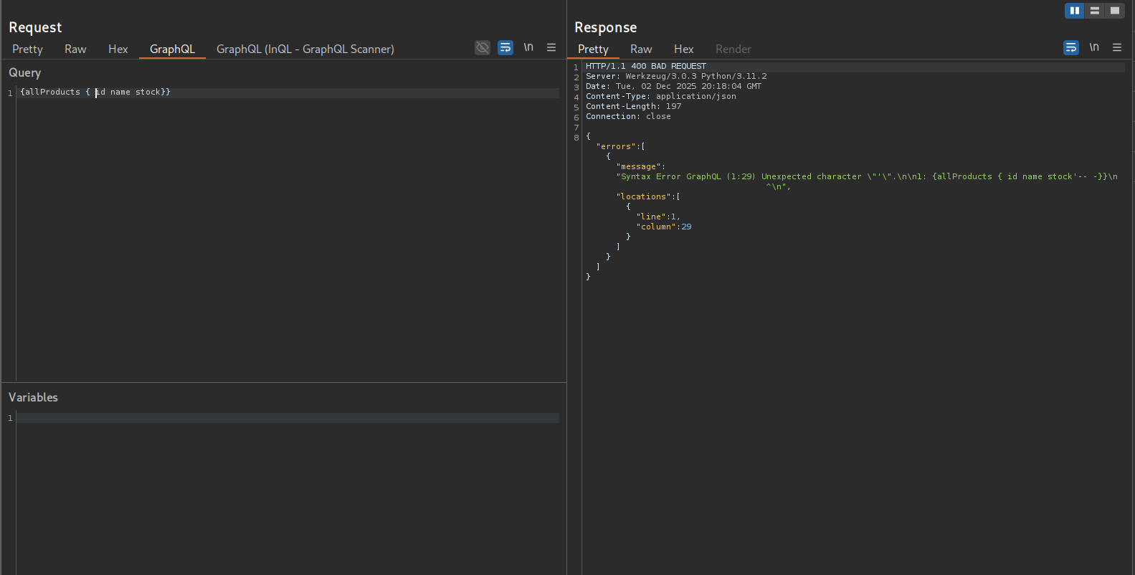Image resolution: width=1135 pixels, height=575 pixels.
Task: Open the Request Hex tab
Action: click(118, 49)
